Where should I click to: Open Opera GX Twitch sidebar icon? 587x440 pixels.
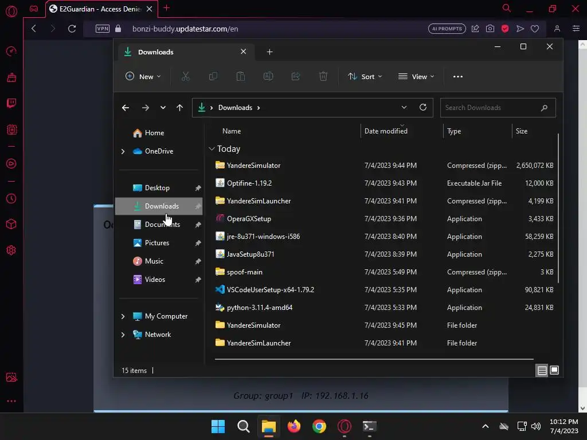click(11, 103)
